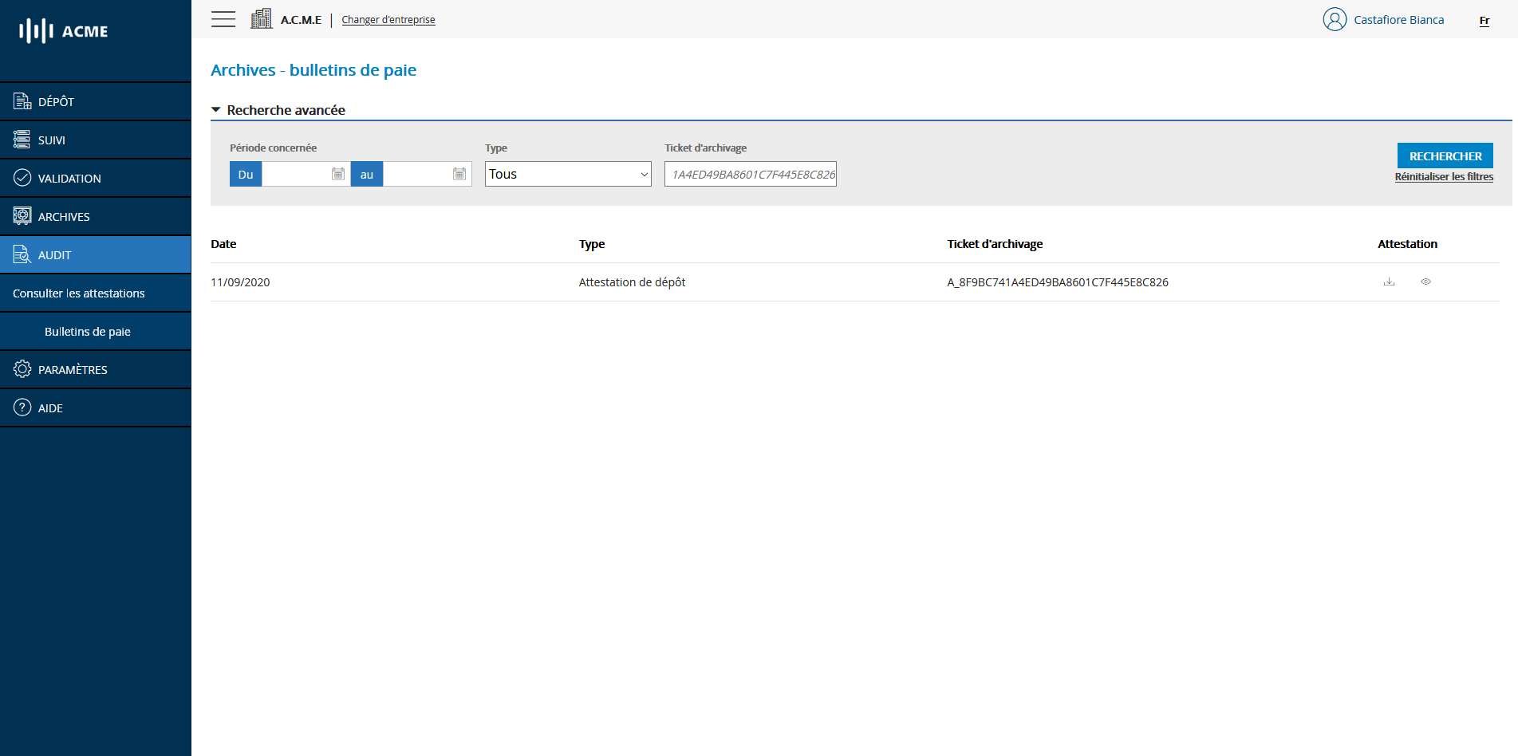Click the user profile avatar icon
Screen dimensions: 1518x756
point(1334,19)
